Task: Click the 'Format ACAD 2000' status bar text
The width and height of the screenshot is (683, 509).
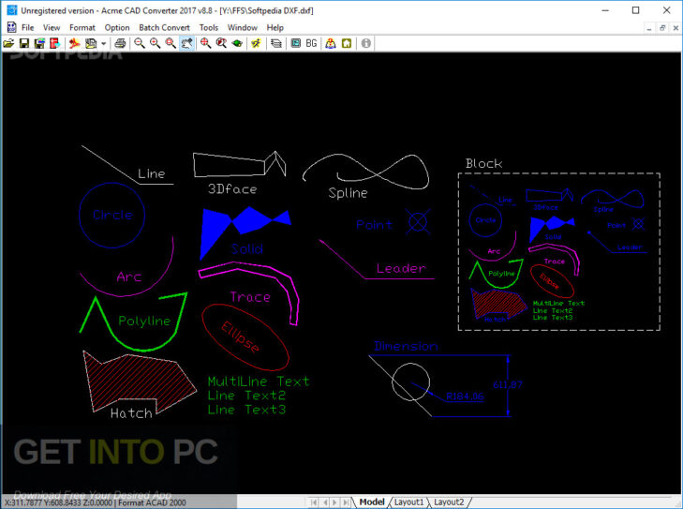Action: [152, 502]
